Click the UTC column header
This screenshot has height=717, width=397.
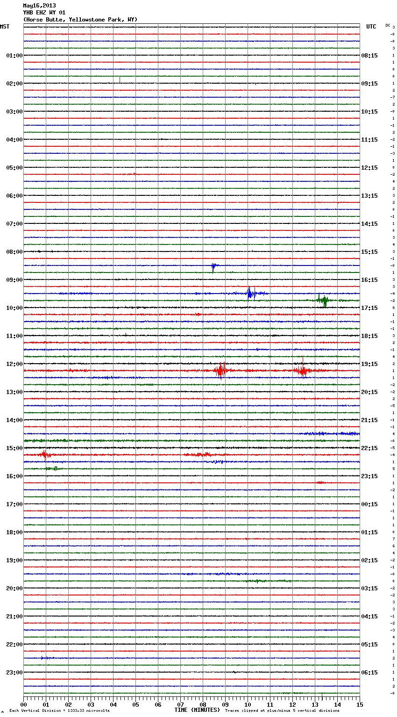click(371, 27)
